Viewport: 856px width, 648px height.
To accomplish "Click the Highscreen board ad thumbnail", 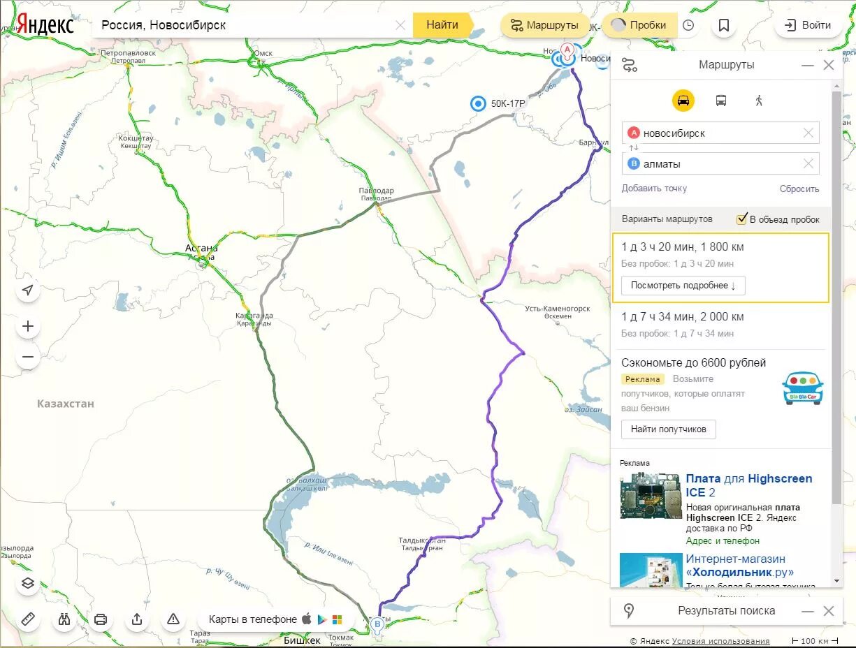I will tap(651, 496).
